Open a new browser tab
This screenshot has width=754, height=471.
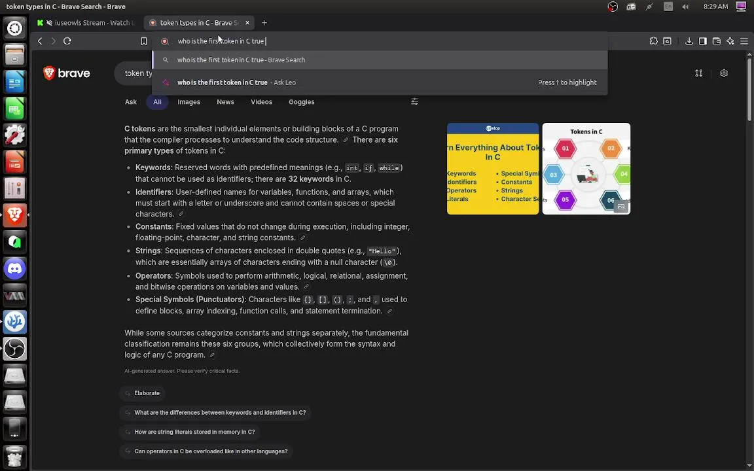264,23
